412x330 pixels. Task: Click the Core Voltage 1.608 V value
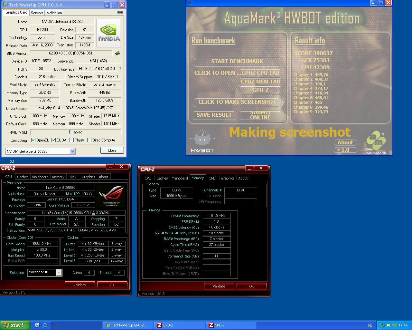pyautogui.click(x=83, y=205)
